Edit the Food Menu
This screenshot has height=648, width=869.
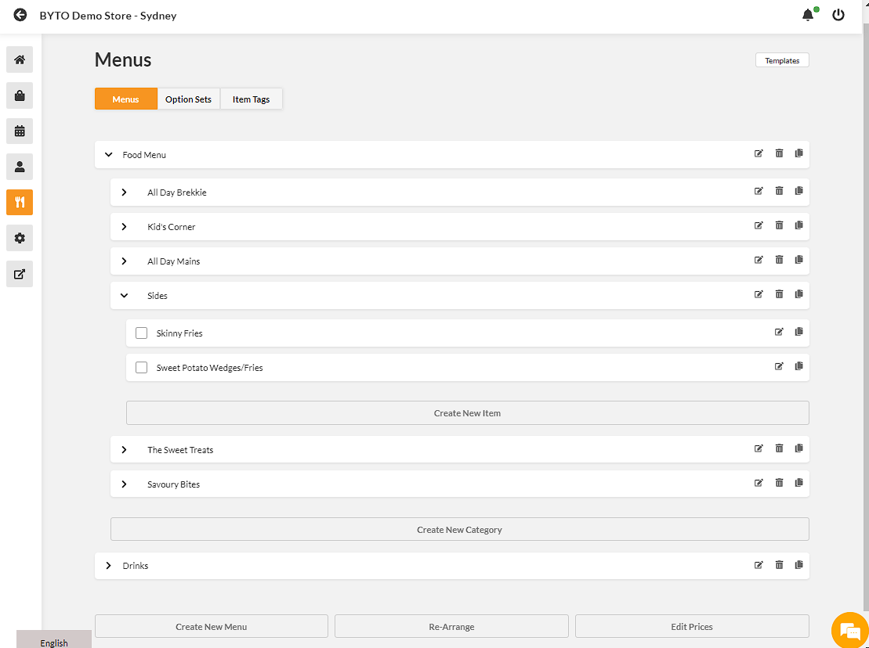(759, 153)
